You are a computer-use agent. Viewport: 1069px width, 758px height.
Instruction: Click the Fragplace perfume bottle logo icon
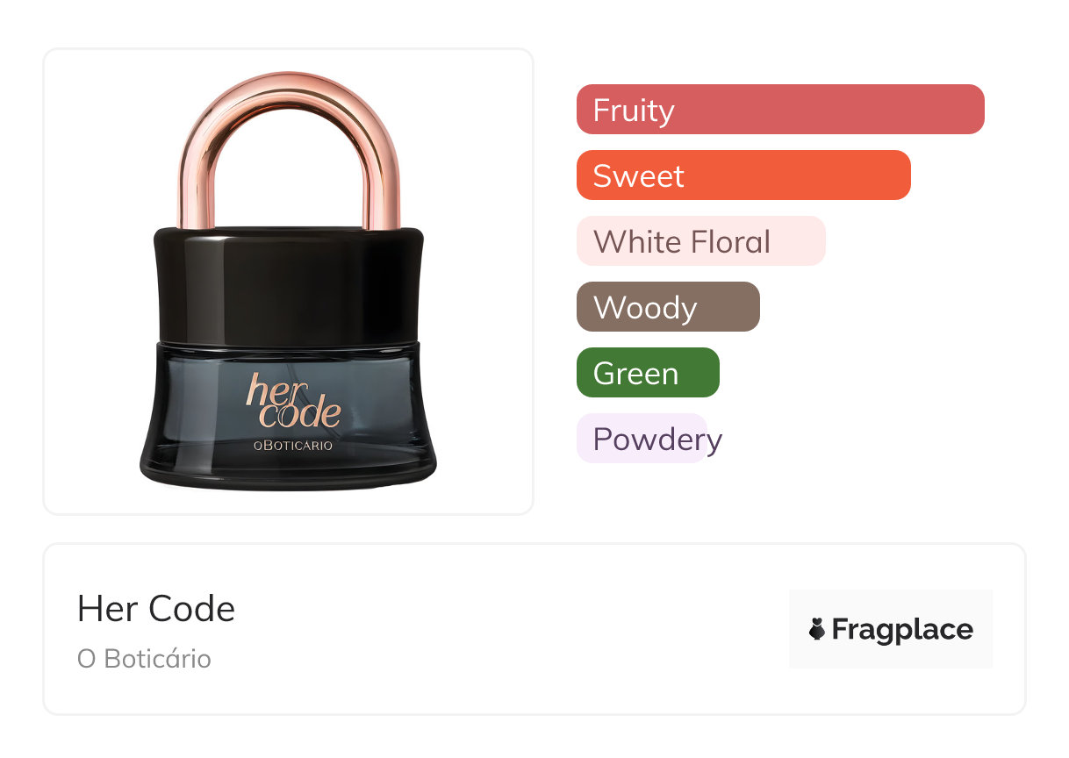[x=817, y=629]
